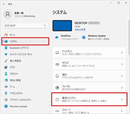Image resolution: width=130 pixels, height=114 pixels.
Task: Click the privacy shield icon
Action: [6, 100]
